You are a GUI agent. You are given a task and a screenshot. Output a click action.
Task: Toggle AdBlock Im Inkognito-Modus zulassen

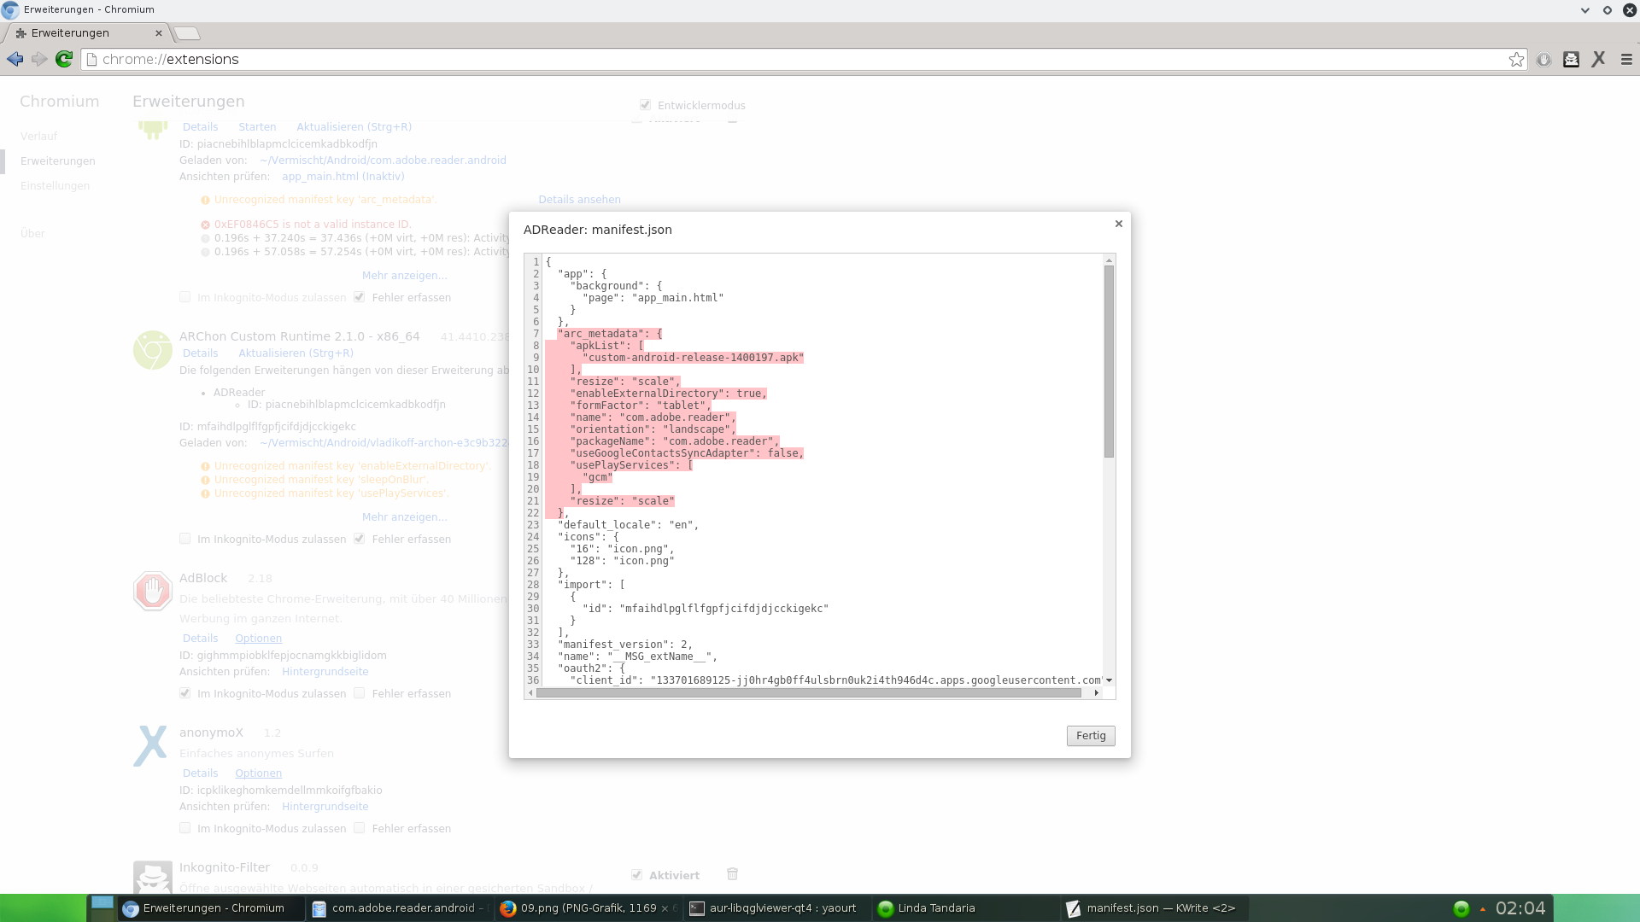[184, 693]
